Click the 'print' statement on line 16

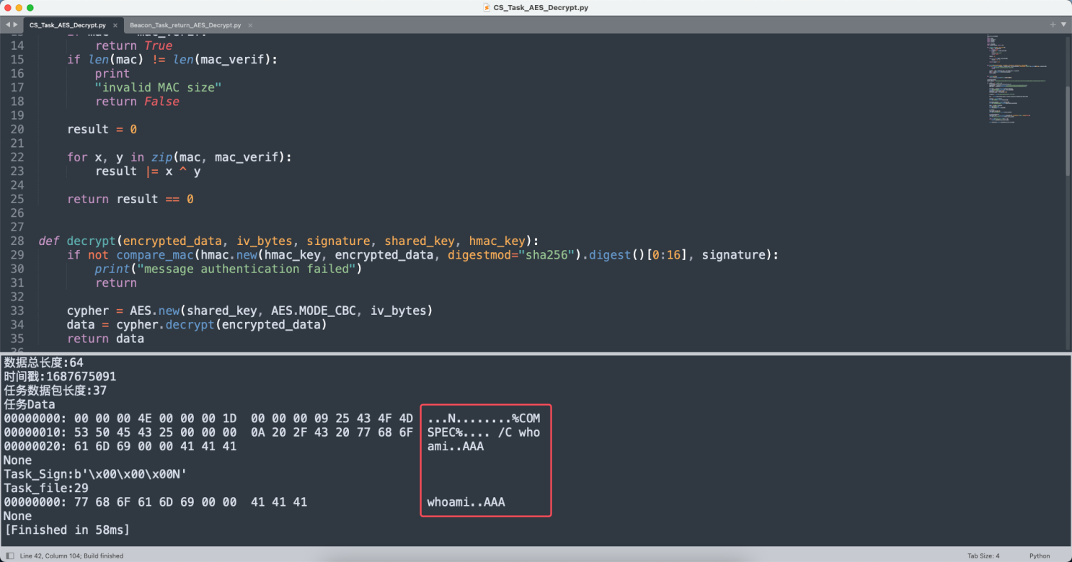(112, 73)
